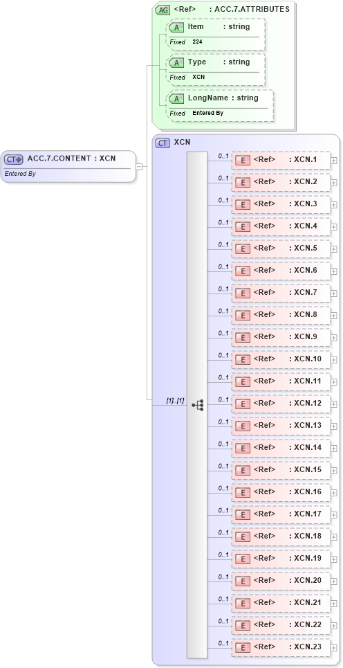Viewport: 343px width, 668px height.
Task: Click the E icon of XCN.13
Action: point(243,426)
